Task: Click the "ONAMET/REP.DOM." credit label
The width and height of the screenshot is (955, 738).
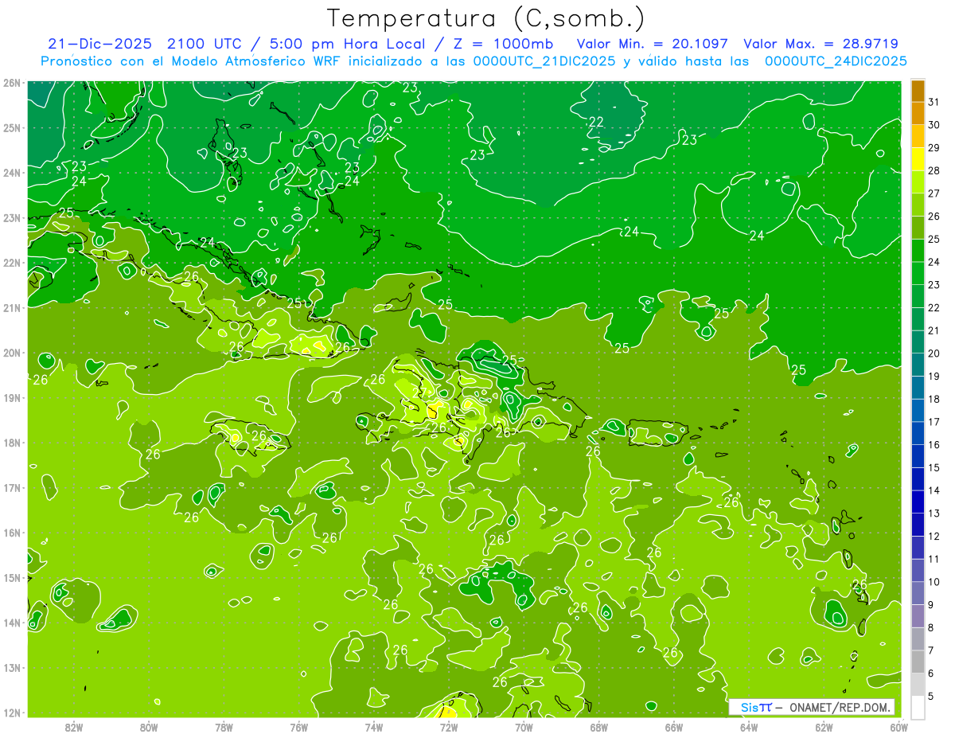Action: click(840, 707)
